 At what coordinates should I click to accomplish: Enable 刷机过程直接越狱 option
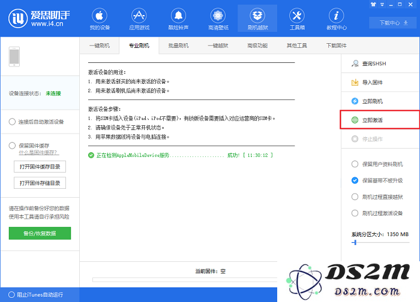(x=355, y=197)
